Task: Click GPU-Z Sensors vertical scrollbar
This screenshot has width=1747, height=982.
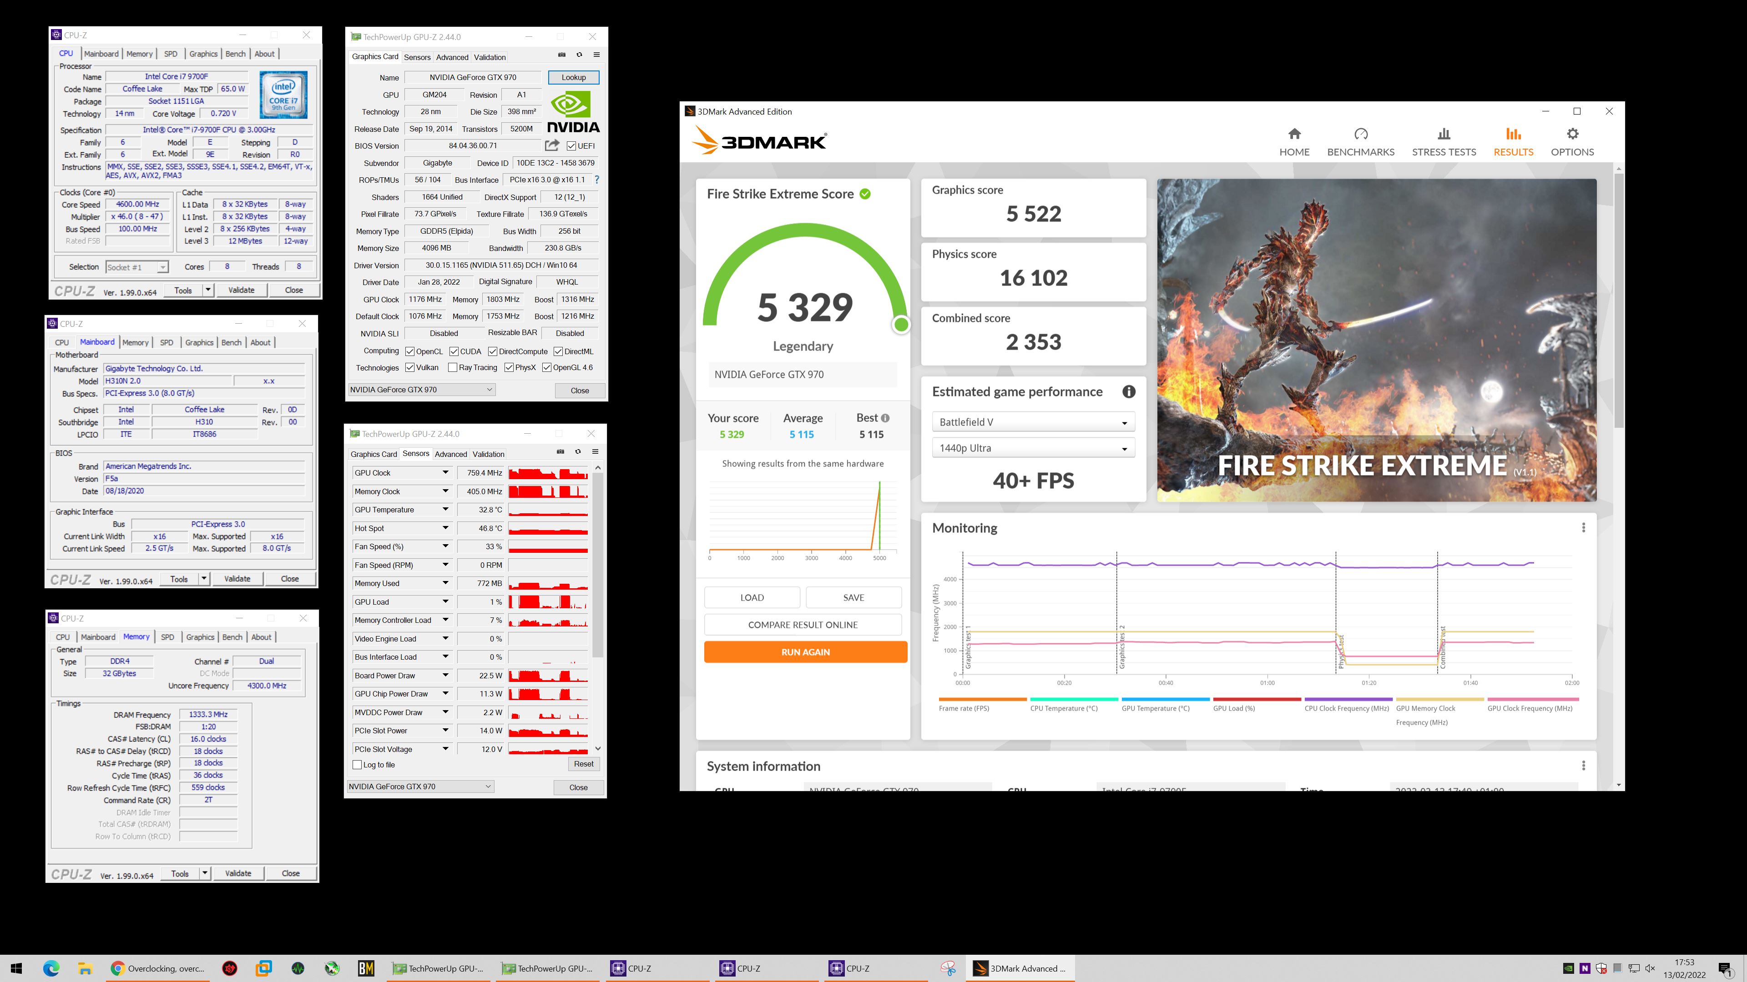Action: pyautogui.click(x=597, y=565)
